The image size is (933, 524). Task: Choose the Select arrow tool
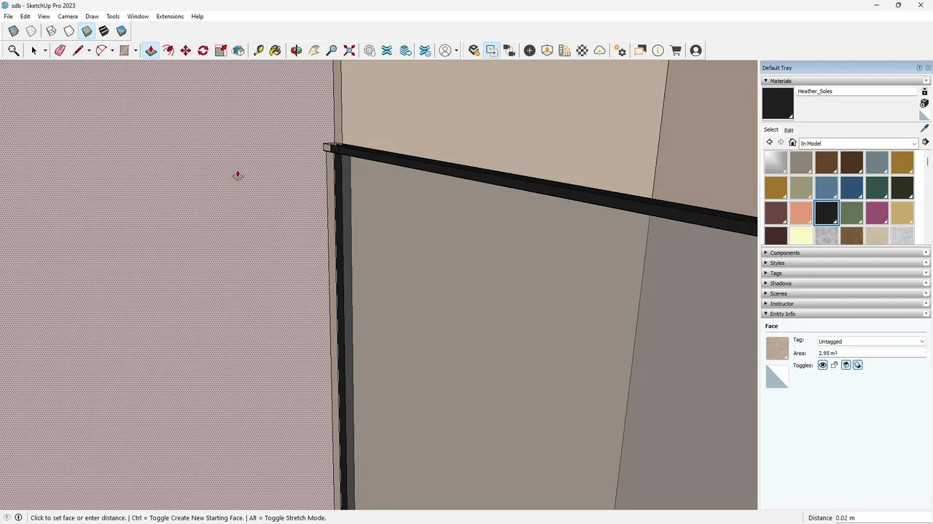tap(34, 50)
